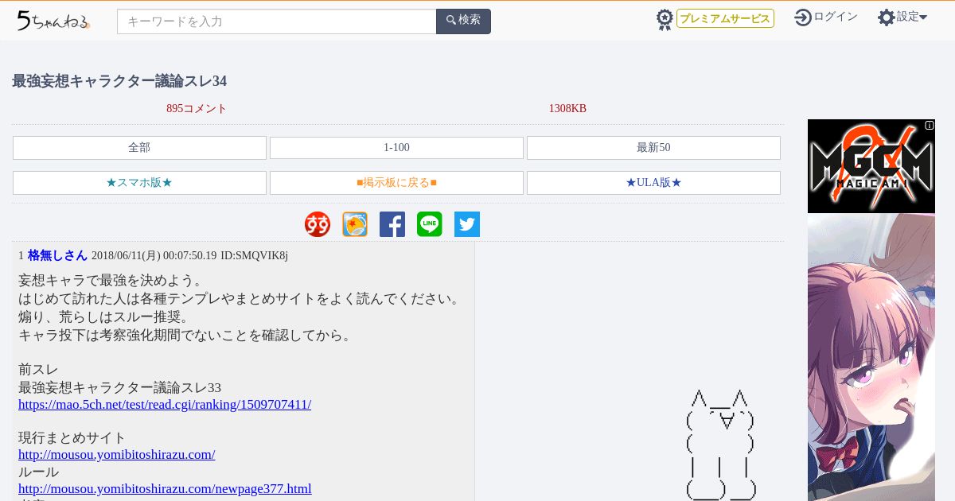Show the 最新50 latest posts
This screenshot has height=501, width=955.
click(653, 148)
